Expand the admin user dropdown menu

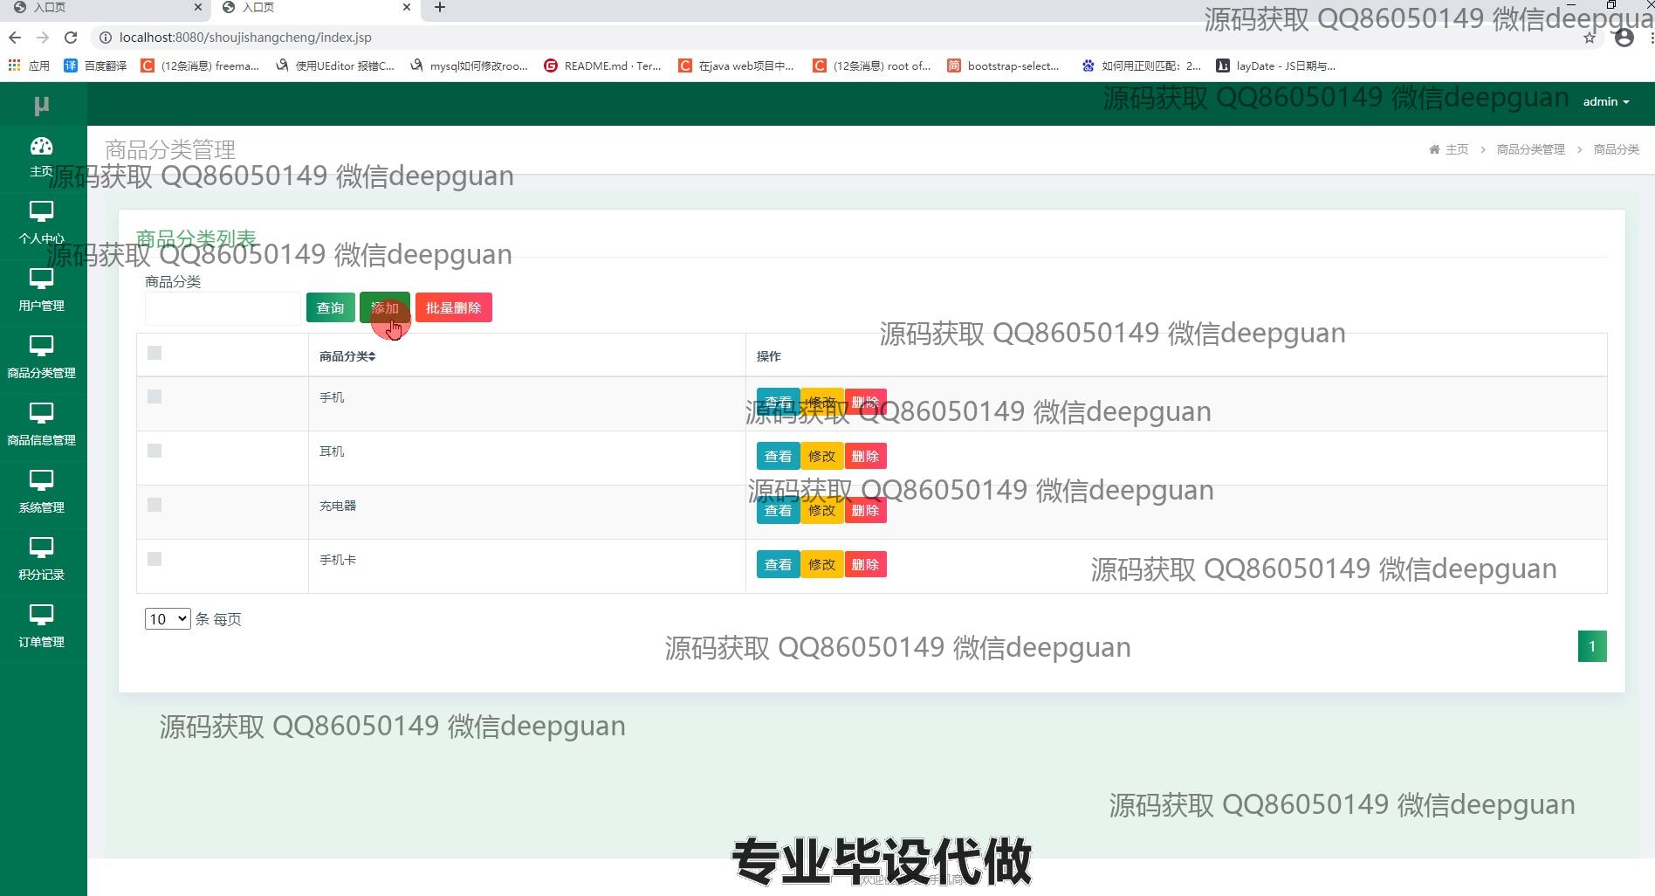1605,102
